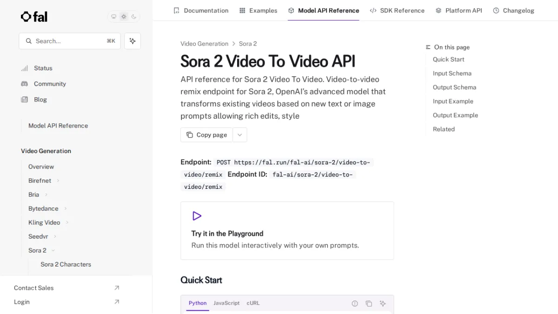Open Try it in the Playground card
This screenshot has width=558, height=314.
tap(287, 231)
